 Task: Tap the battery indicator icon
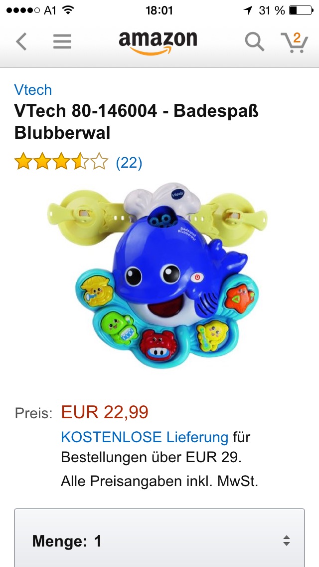(301, 10)
